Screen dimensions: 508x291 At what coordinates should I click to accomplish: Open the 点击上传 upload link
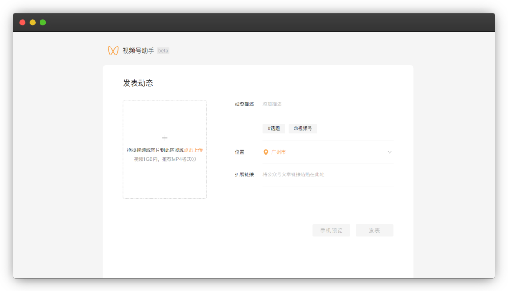pyautogui.click(x=193, y=150)
